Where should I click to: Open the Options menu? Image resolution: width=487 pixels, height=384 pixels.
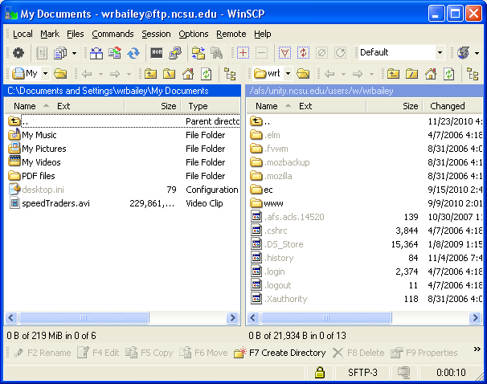(x=194, y=34)
